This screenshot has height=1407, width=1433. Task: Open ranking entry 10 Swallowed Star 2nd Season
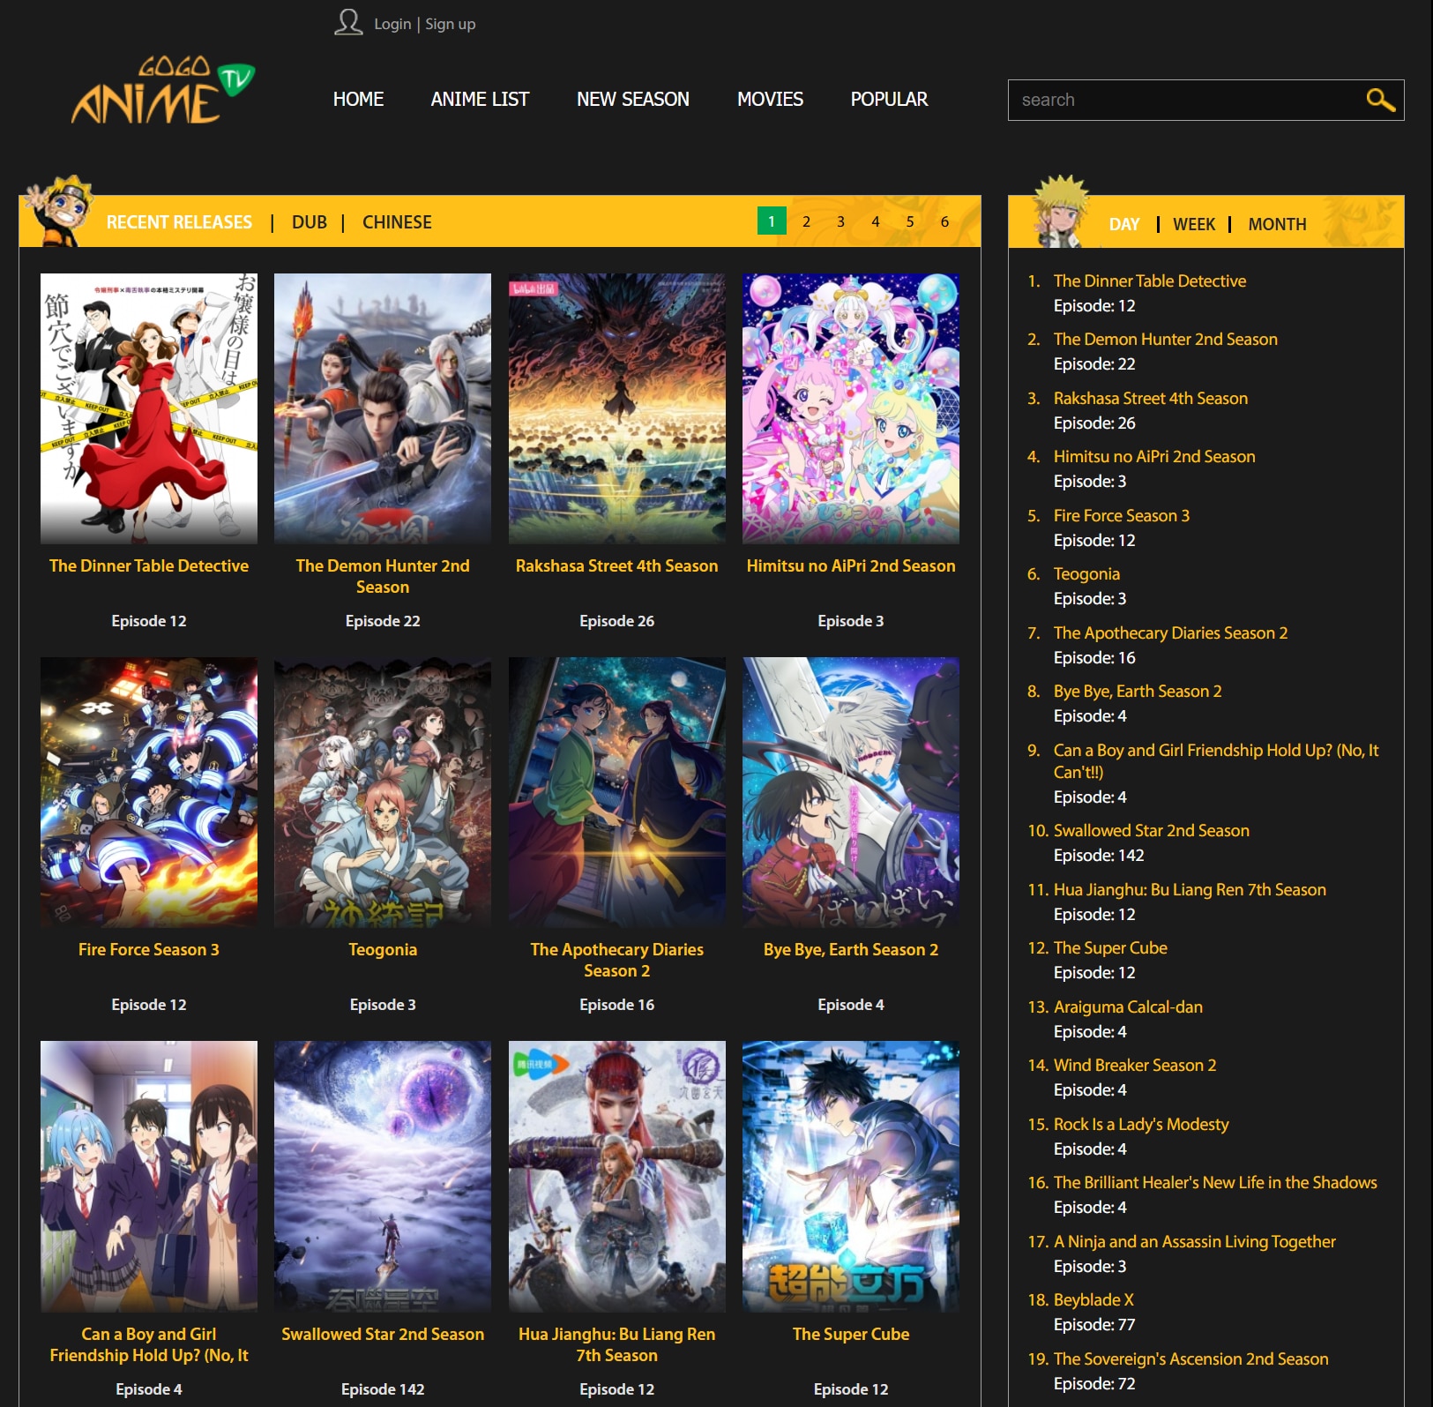[1152, 830]
